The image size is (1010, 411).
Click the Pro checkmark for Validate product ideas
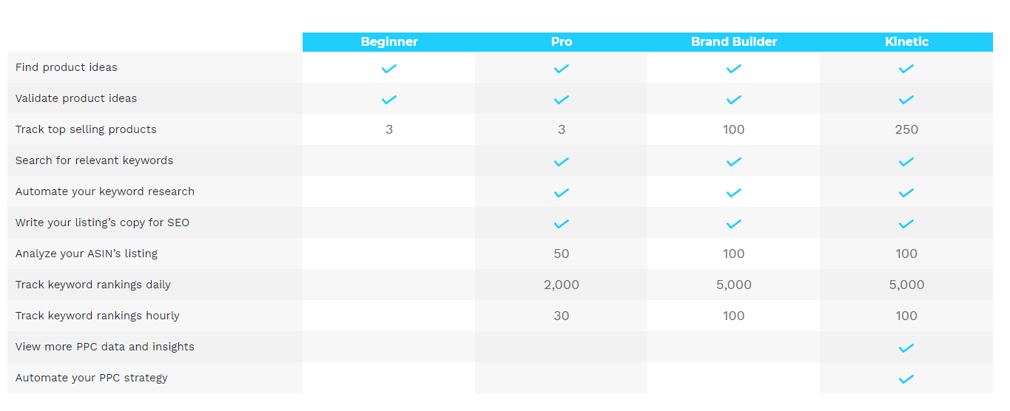pyautogui.click(x=561, y=100)
